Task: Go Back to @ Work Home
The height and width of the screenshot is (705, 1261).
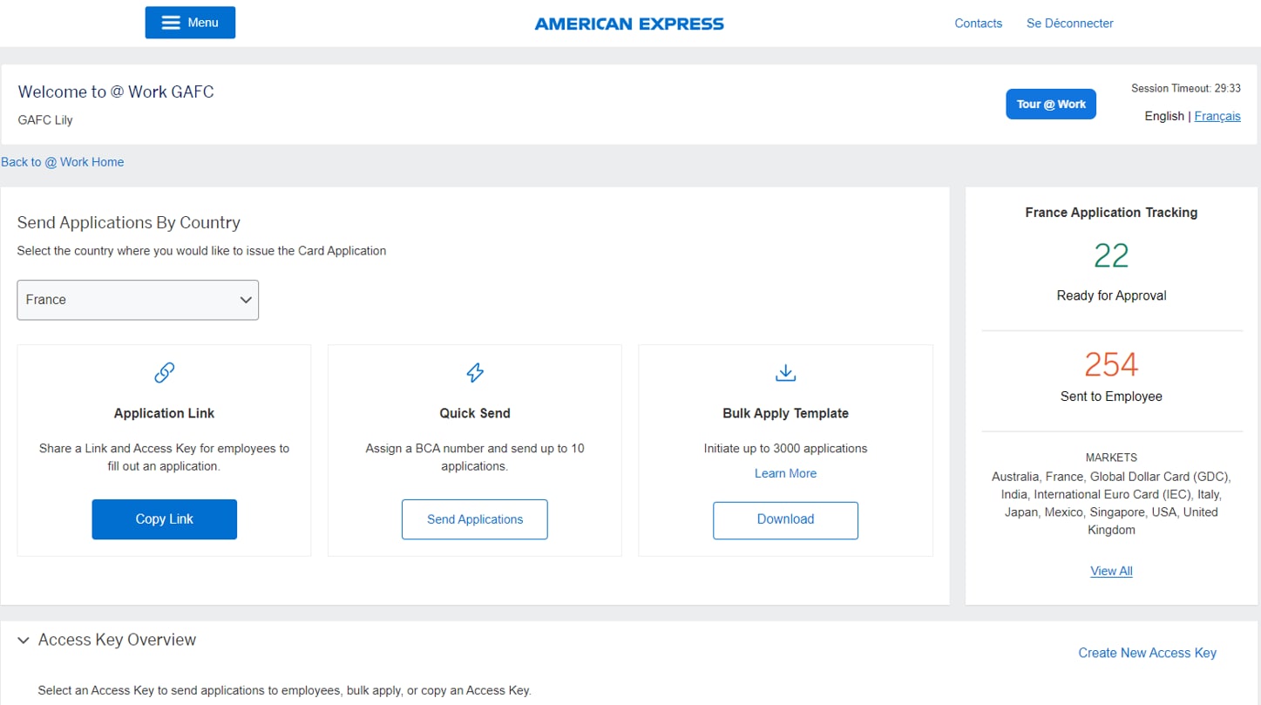Action: [x=63, y=162]
